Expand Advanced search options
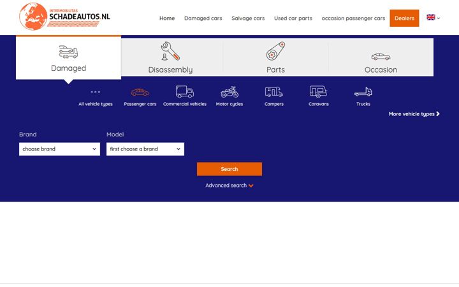459x287 pixels. coord(229,186)
